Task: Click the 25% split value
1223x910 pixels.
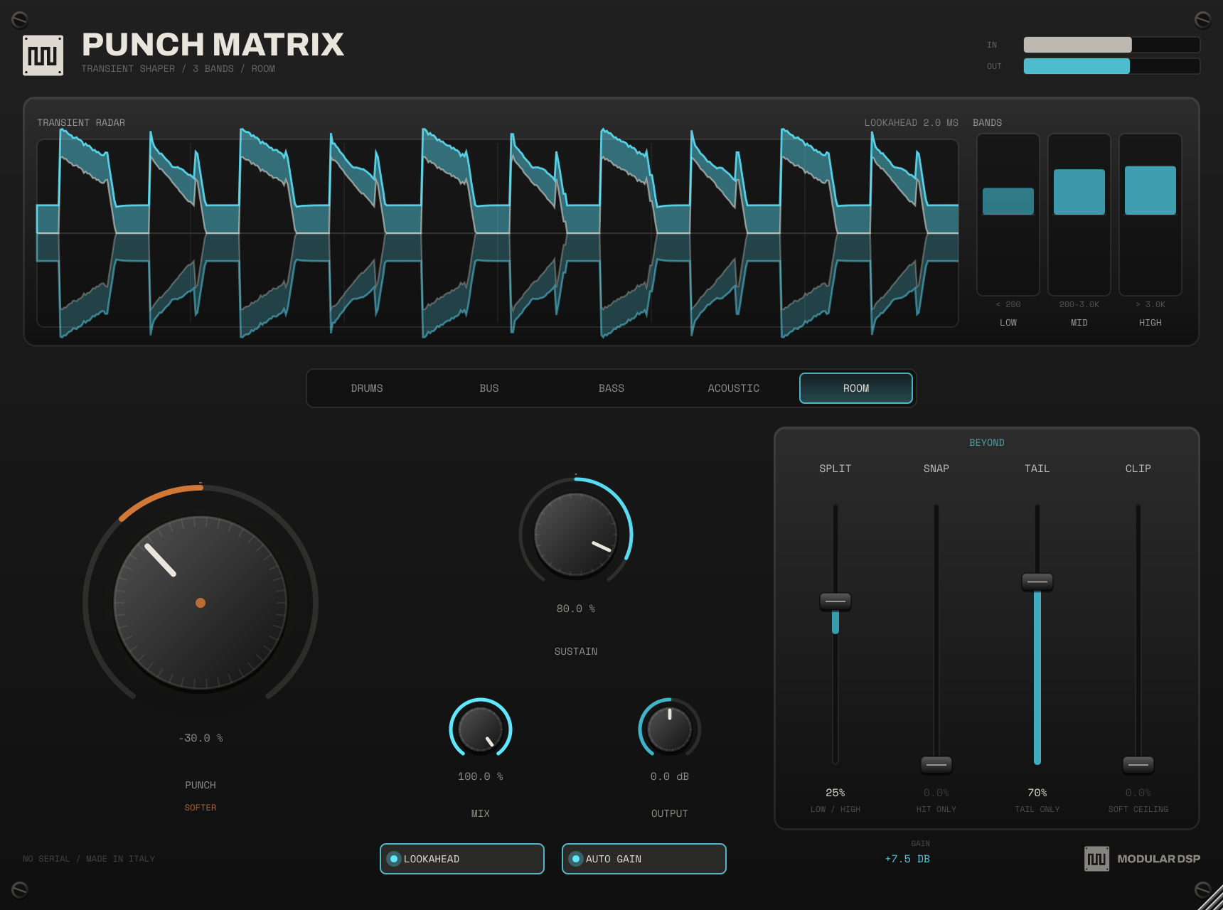Action: [835, 793]
